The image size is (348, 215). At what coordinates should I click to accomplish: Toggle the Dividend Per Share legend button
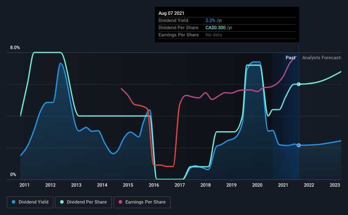coord(84,202)
